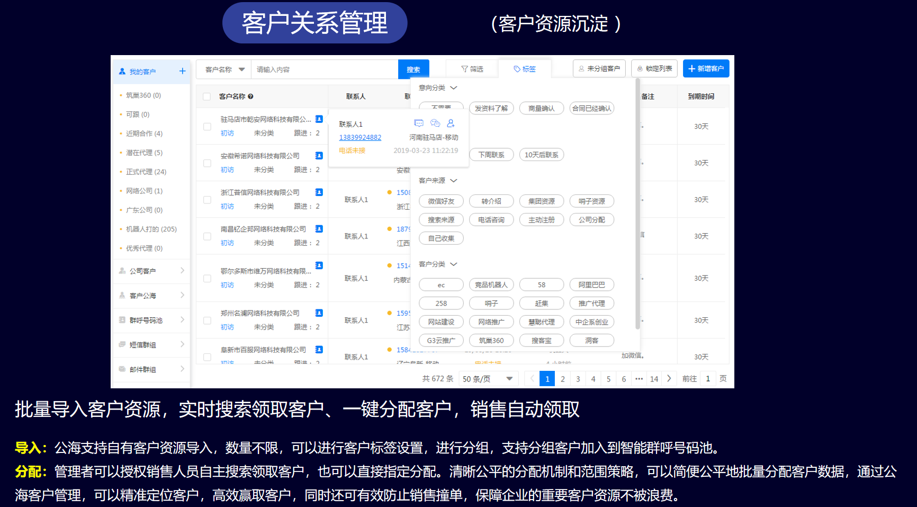Click the SMS message icon in contact popup
This screenshot has height=507, width=917.
click(x=419, y=123)
